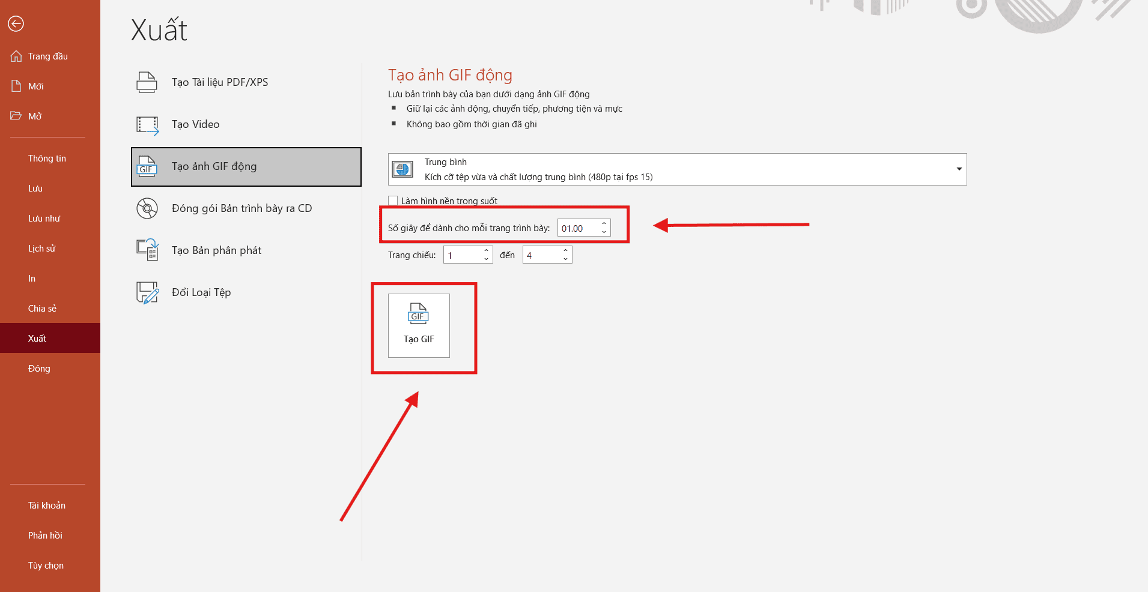Click the Tạo Bản phân phát icon

pyautogui.click(x=147, y=250)
